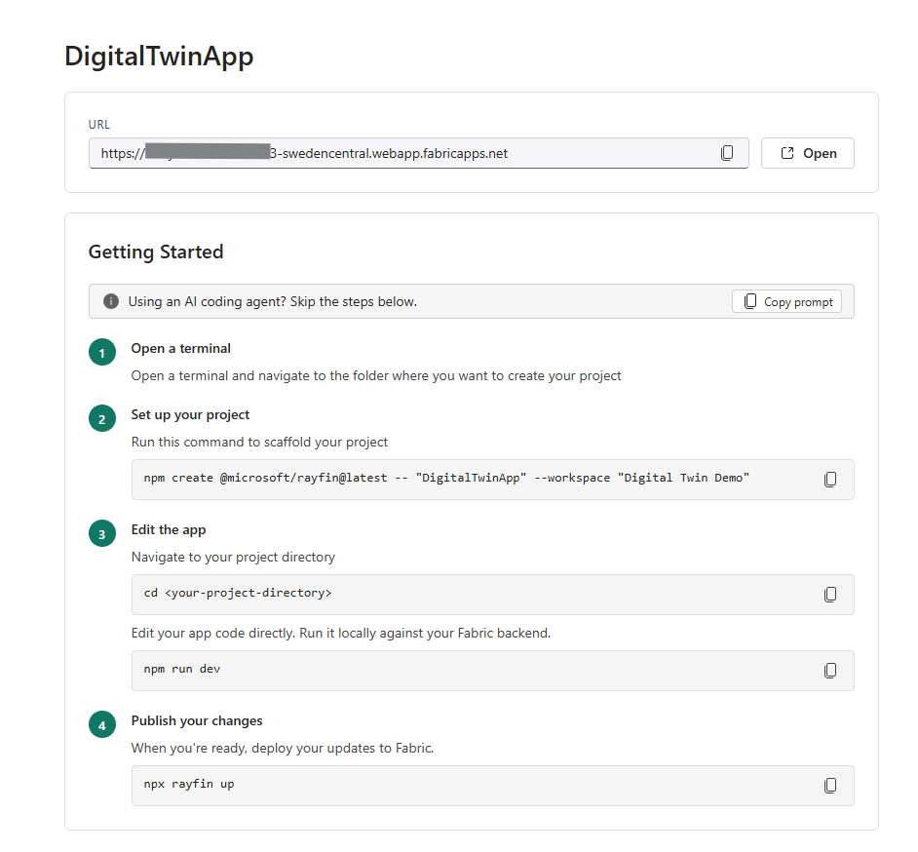Copy the npx rayfin up command
The width and height of the screenshot is (918, 852).
[x=829, y=786]
